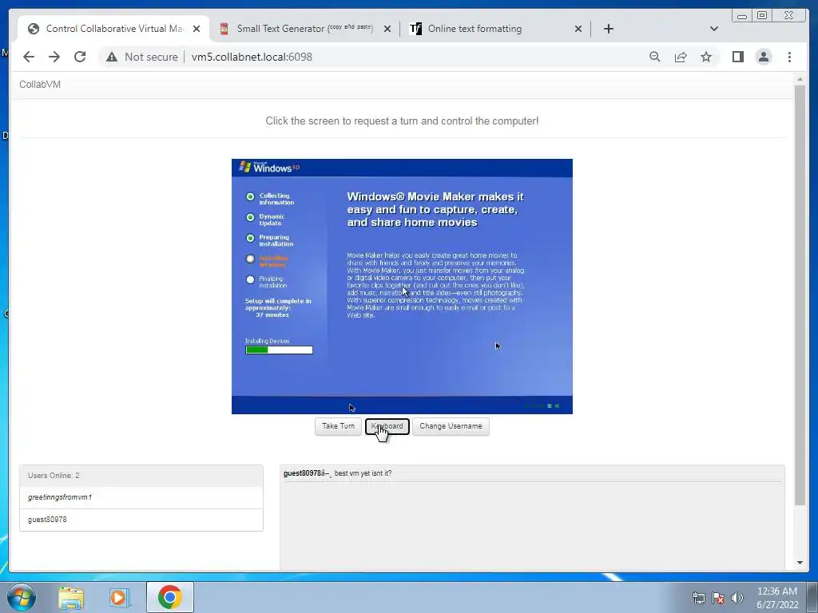
Task: Click the taskbar clock showing 12:36 AM
Action: tap(777, 598)
